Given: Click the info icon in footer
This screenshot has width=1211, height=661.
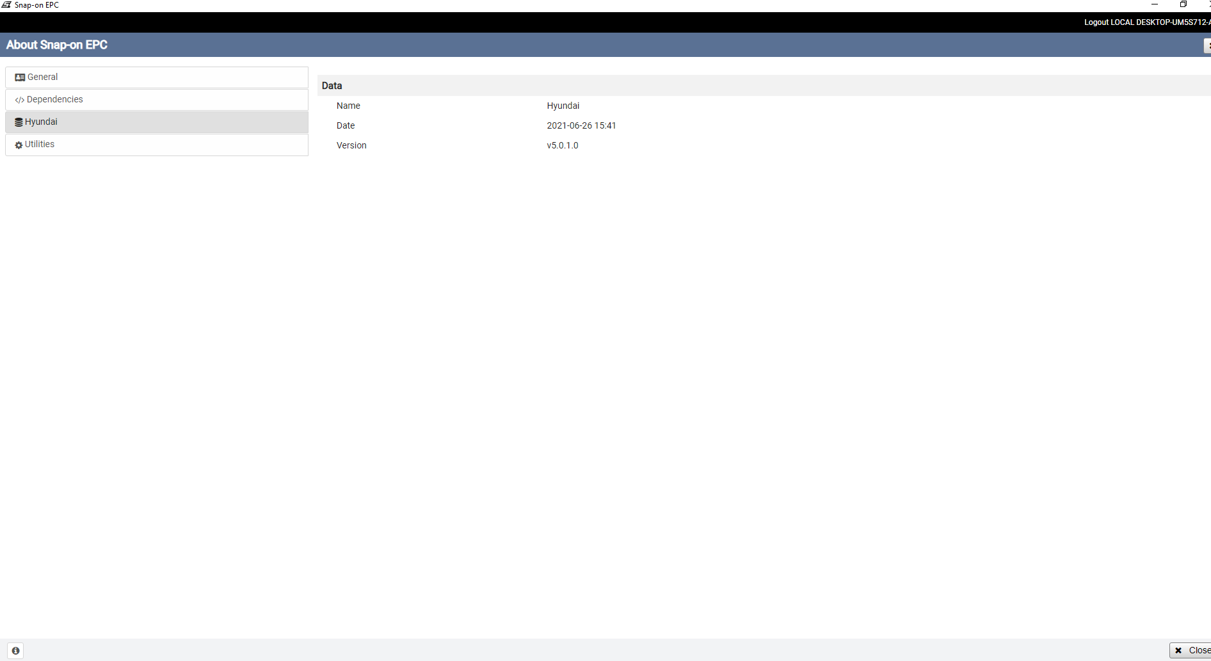Looking at the screenshot, I should [16, 651].
